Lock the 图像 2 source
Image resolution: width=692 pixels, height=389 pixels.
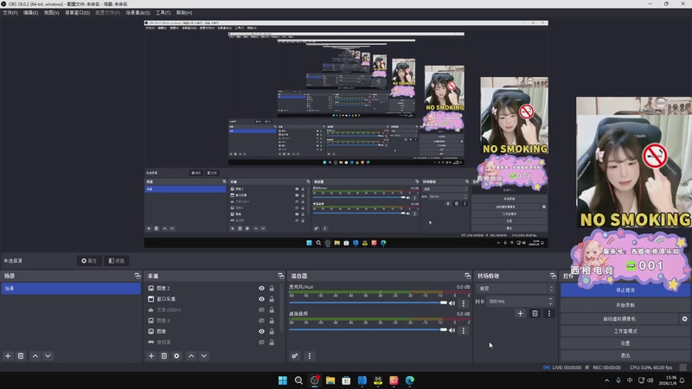272,288
